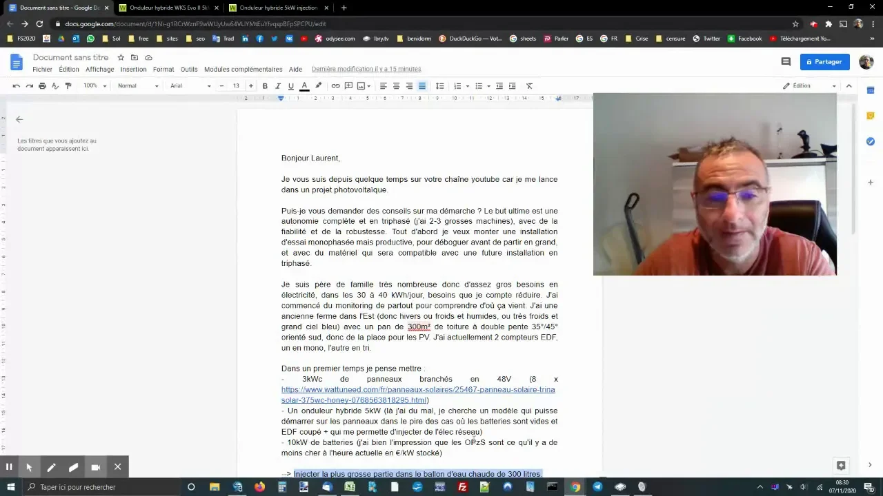Decrease the font size with minus
The image size is (883, 496).
point(221,86)
